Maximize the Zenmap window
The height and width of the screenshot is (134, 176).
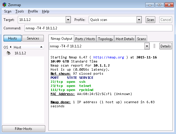click(x=159, y=5)
